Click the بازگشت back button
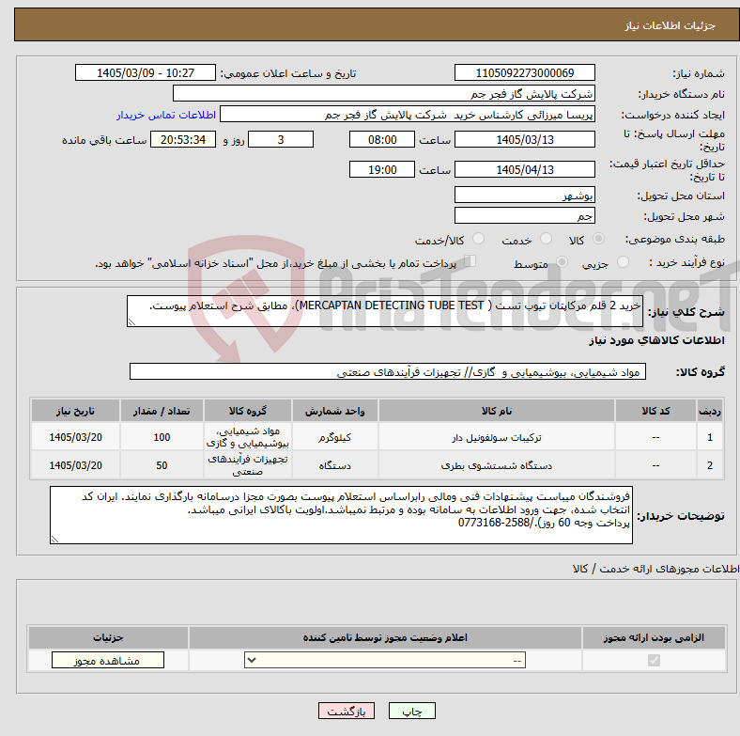Screen dimensions: 740x736 [347, 711]
